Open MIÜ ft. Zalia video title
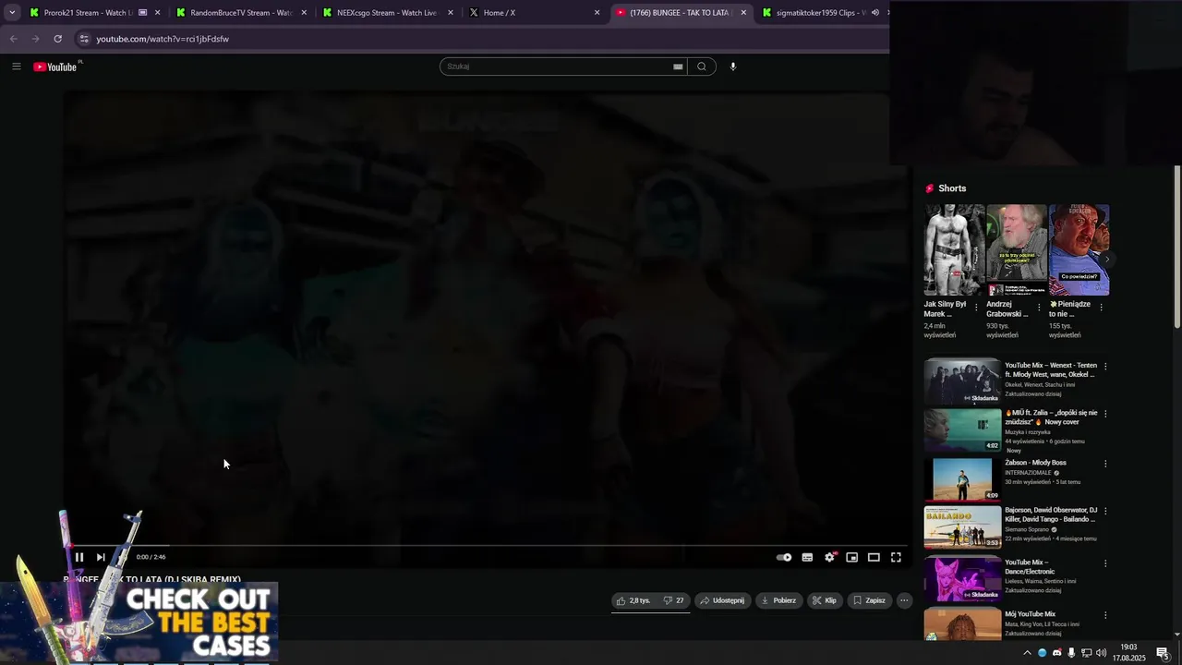The image size is (1182, 665). pos(1051,417)
